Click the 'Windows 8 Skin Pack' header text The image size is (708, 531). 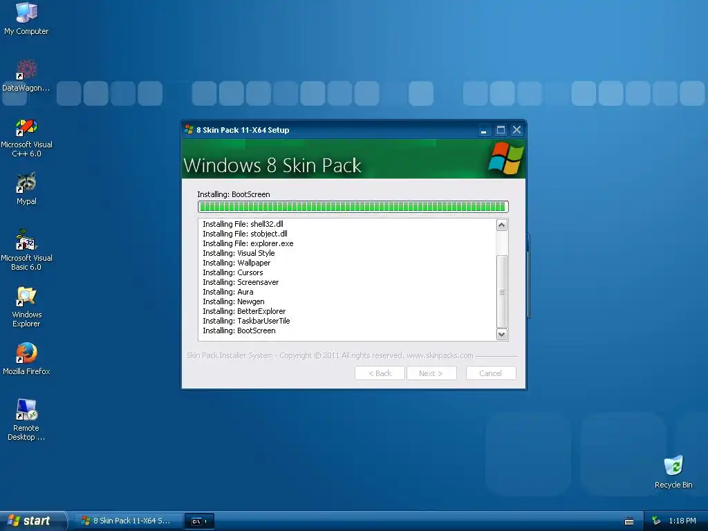click(272, 165)
